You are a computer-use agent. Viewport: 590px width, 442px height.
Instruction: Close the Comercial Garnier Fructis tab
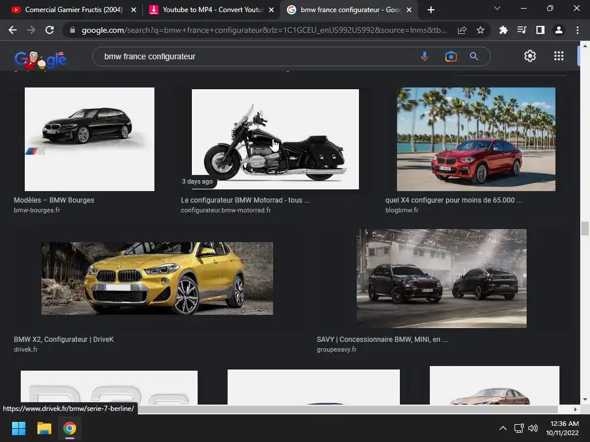pos(134,10)
